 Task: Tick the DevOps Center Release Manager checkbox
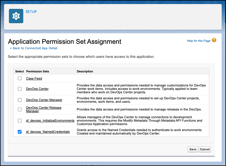20,109
